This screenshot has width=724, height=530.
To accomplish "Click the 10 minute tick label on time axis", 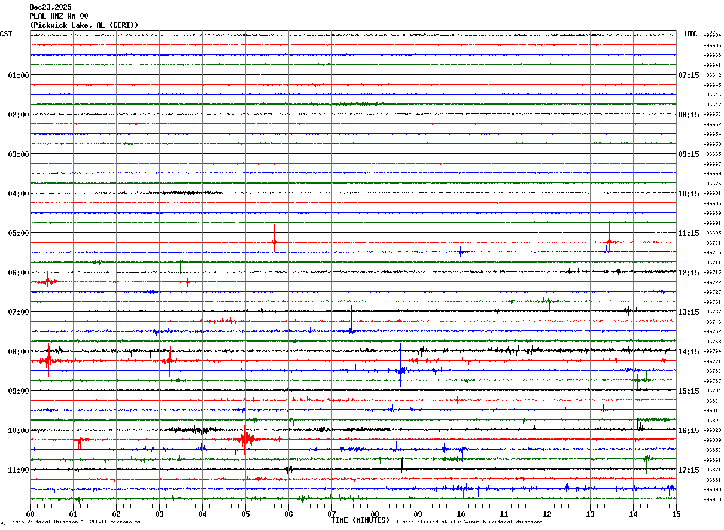I will pos(461,514).
